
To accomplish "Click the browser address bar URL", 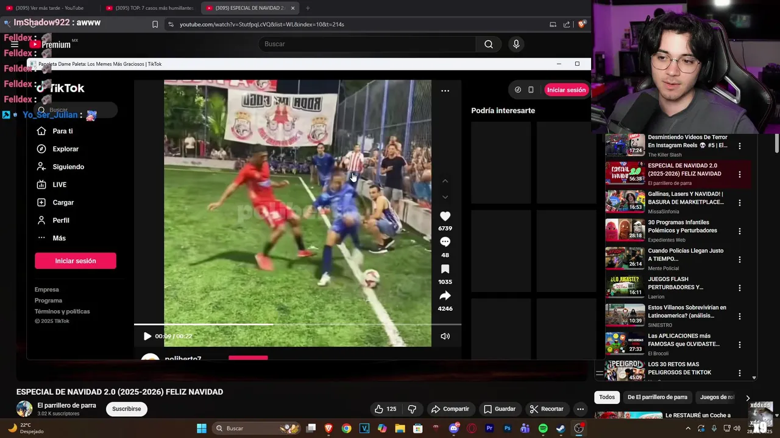I will pos(262,24).
